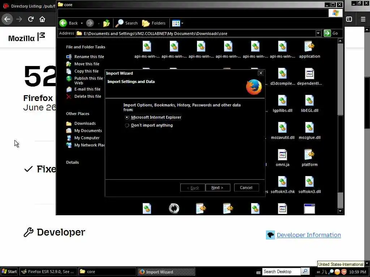Select the application file icon
This screenshot has height=277, width=370.
309,47
